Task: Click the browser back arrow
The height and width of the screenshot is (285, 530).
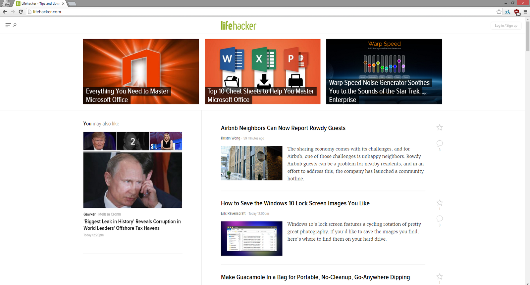Action: [x=5, y=12]
